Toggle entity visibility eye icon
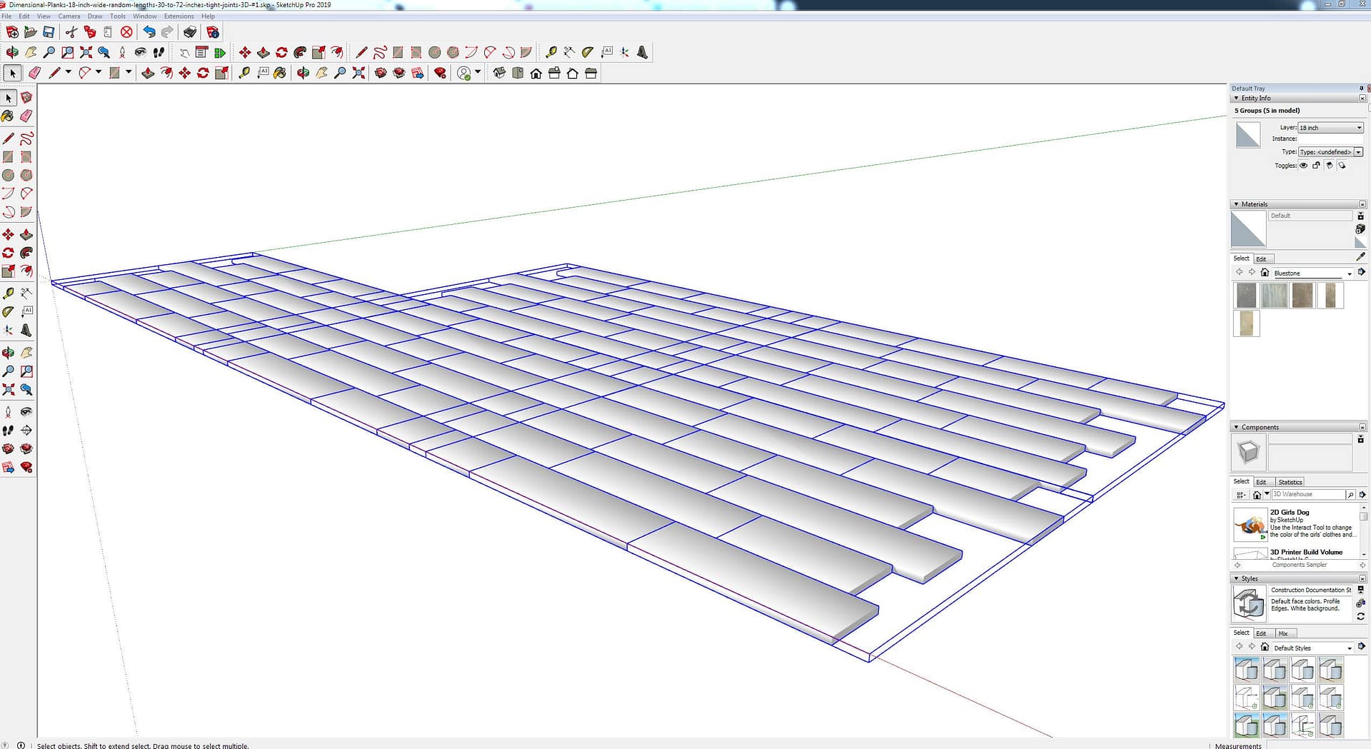Screen dimensions: 1371x749 click(1303, 166)
